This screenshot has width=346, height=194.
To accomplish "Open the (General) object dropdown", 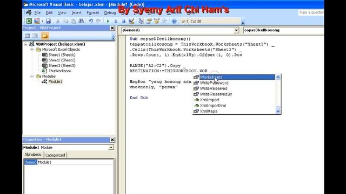I will click(x=236, y=30).
